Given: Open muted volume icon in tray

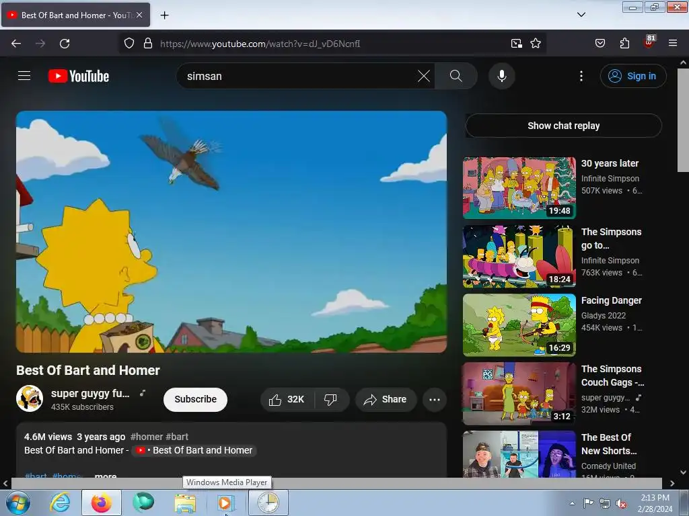Looking at the screenshot, I should click(621, 504).
